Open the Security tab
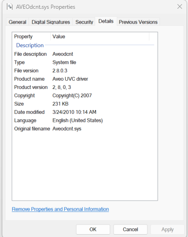This screenshot has height=237, width=188. (84, 22)
